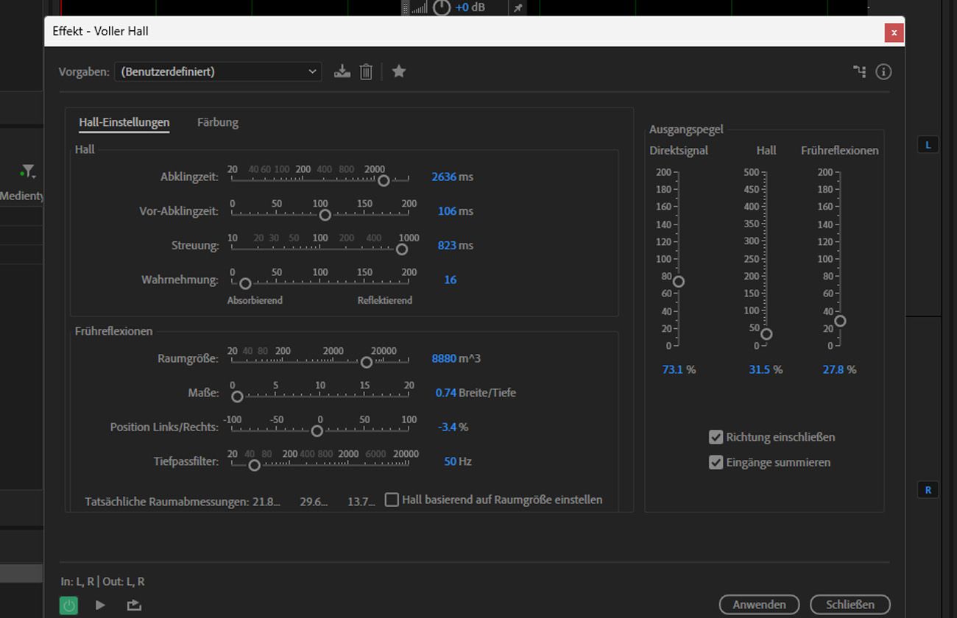
Task: Close the dialog via Schließen
Action: (x=850, y=604)
